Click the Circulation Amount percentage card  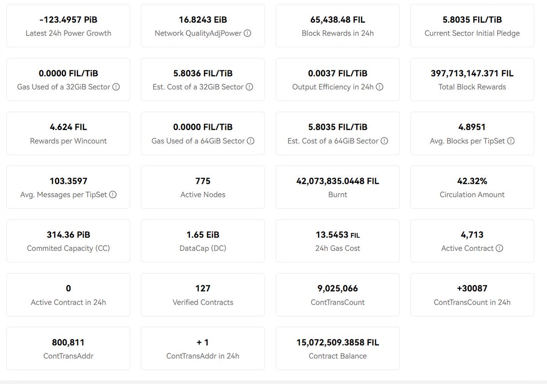[472, 187]
